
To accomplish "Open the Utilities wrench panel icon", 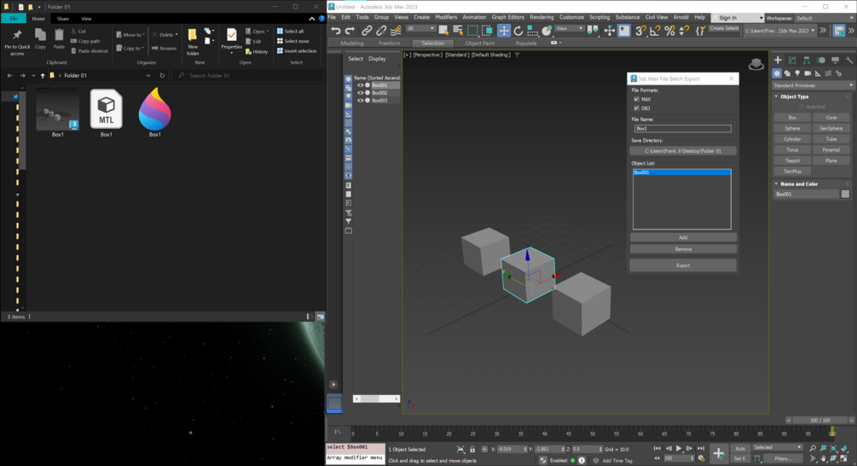I will 848,60.
